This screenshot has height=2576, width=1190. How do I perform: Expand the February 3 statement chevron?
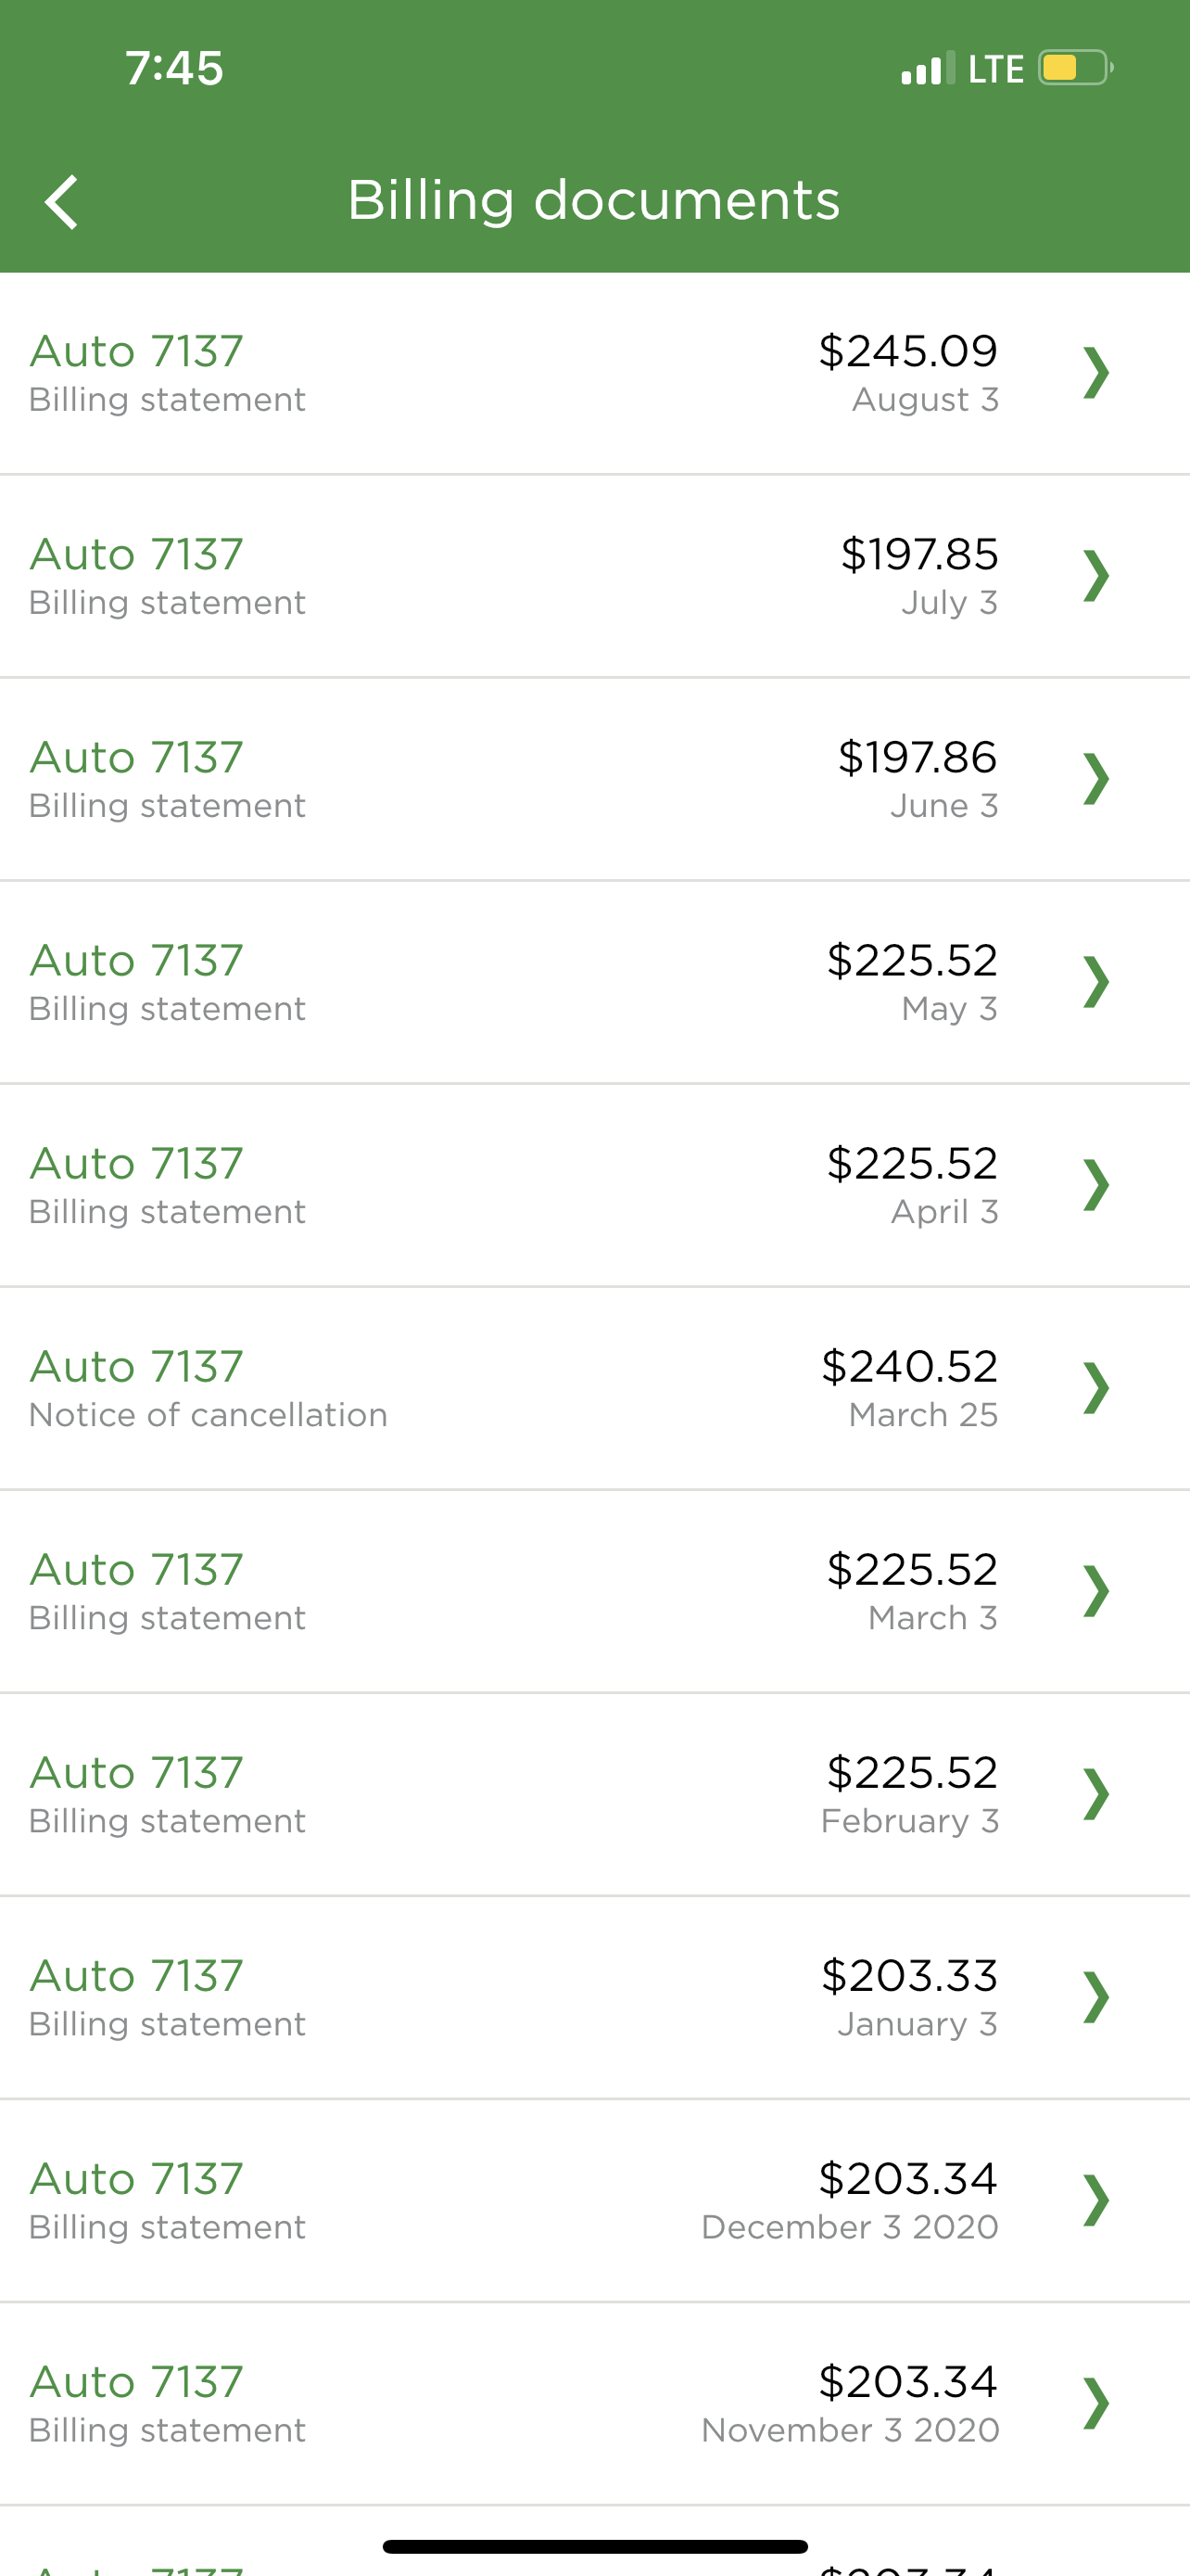click(x=1096, y=1794)
